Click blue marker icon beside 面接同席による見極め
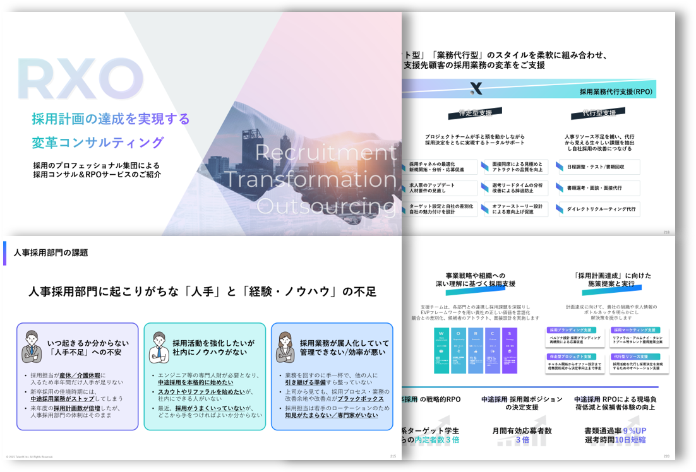Image resolution: width=696 pixels, height=472 pixels. (484, 167)
